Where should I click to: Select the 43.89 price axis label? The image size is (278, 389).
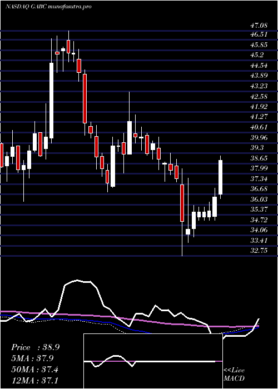[259, 76]
